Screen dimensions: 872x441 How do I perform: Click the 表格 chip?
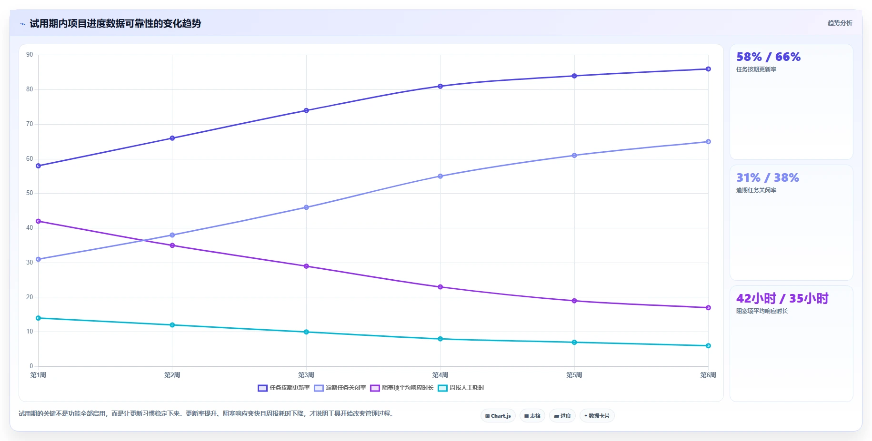[532, 416]
